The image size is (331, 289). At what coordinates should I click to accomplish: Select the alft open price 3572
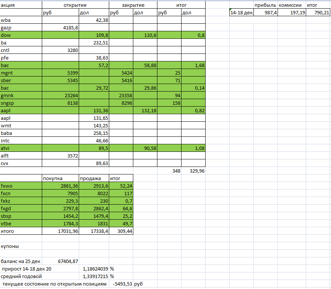click(60, 156)
